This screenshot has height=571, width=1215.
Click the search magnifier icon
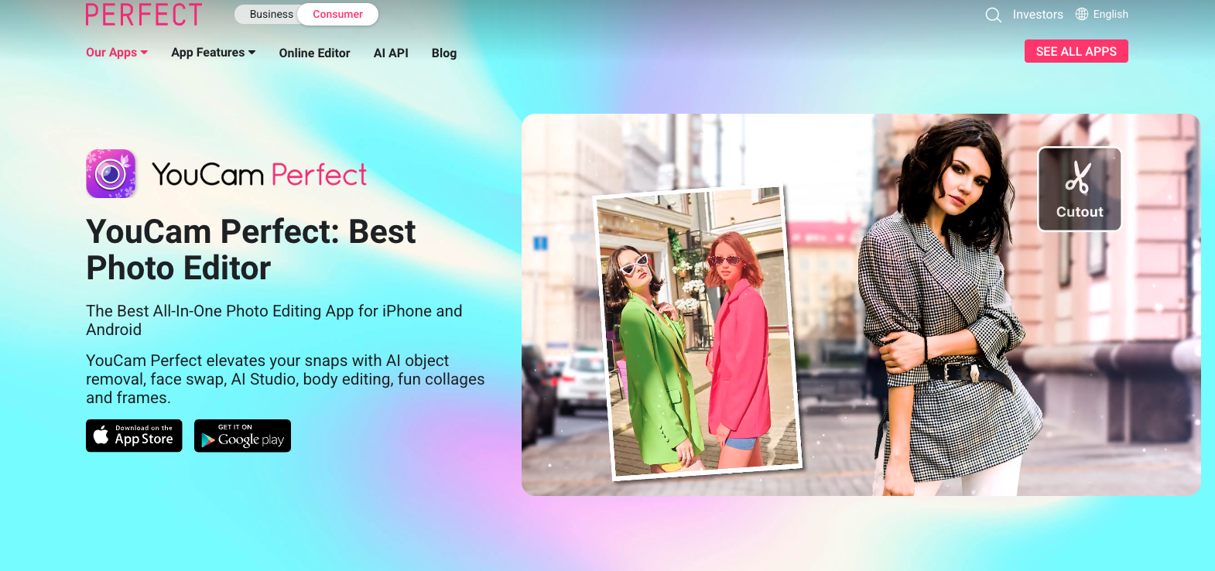[x=993, y=15]
